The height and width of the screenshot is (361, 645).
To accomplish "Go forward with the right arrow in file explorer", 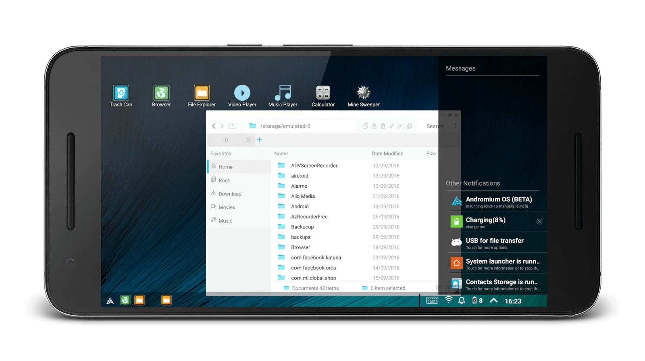I will click(222, 126).
